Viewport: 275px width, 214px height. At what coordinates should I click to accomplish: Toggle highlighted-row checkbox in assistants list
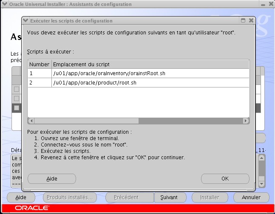17,108
